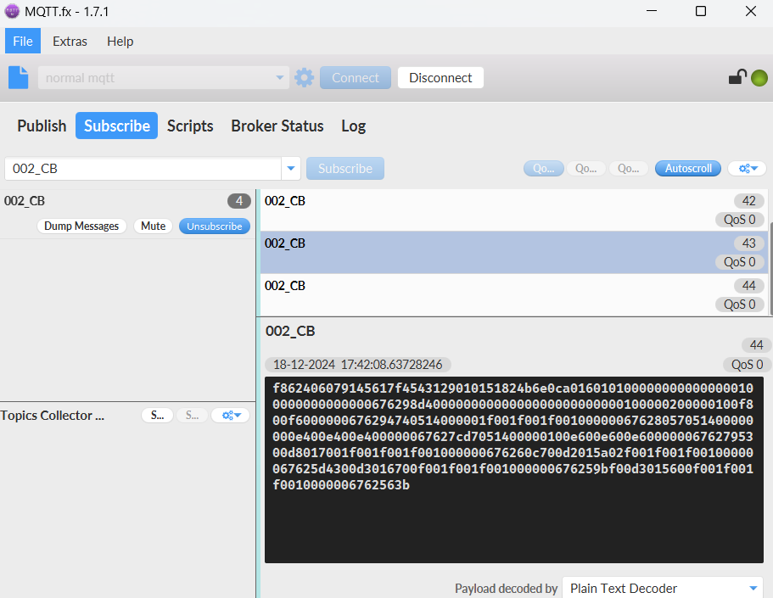Switch to the Scripts tab

pos(190,126)
